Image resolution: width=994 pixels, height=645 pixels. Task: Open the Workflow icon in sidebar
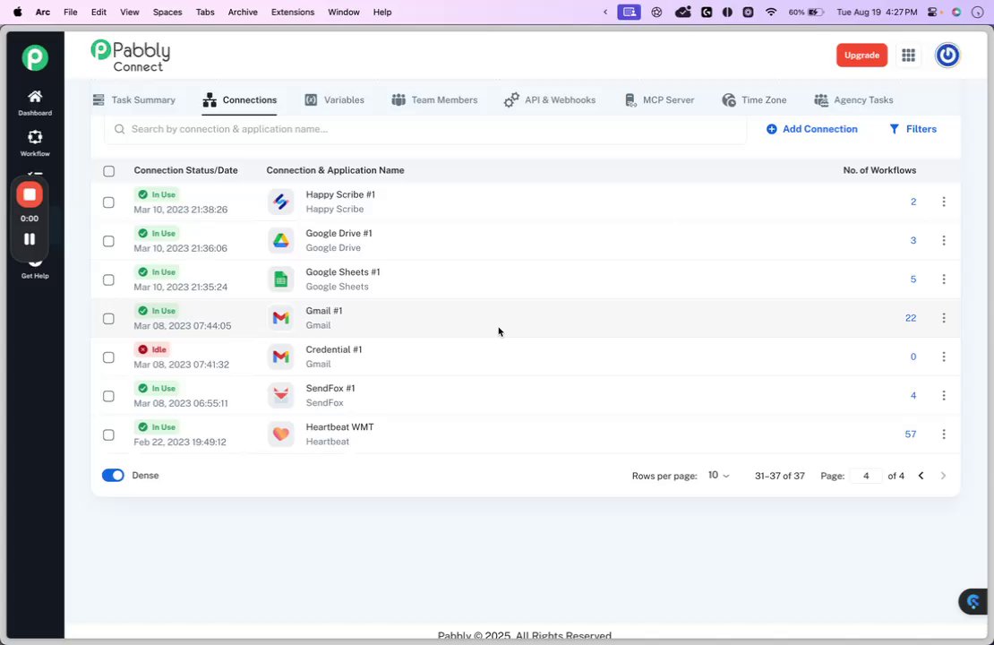(x=35, y=143)
